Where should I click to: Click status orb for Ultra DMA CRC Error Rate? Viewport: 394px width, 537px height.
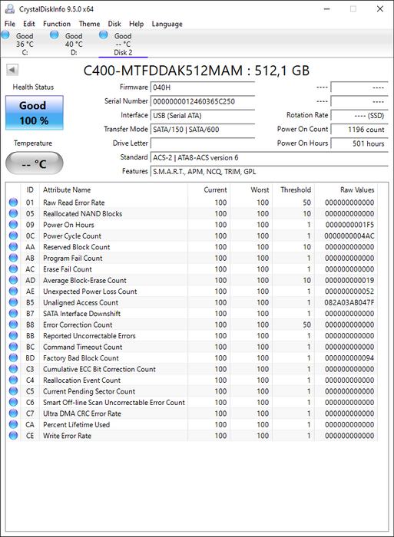[x=13, y=413]
